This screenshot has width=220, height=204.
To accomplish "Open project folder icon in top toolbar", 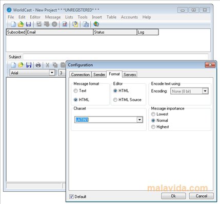I will (x=21, y=25).
